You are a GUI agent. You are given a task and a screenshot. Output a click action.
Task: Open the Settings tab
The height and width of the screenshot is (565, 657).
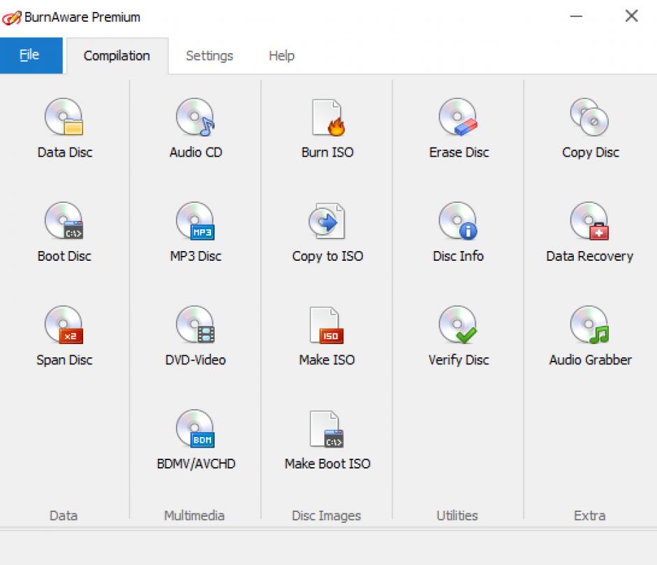tap(210, 56)
